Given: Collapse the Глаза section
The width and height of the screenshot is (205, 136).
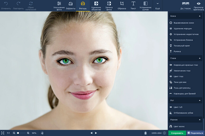Looking at the screenshot, I should pyautogui.click(x=200, y=58).
